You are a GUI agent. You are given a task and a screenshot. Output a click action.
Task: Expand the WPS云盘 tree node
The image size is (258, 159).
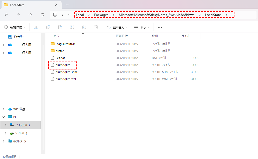[x=4, y=109]
